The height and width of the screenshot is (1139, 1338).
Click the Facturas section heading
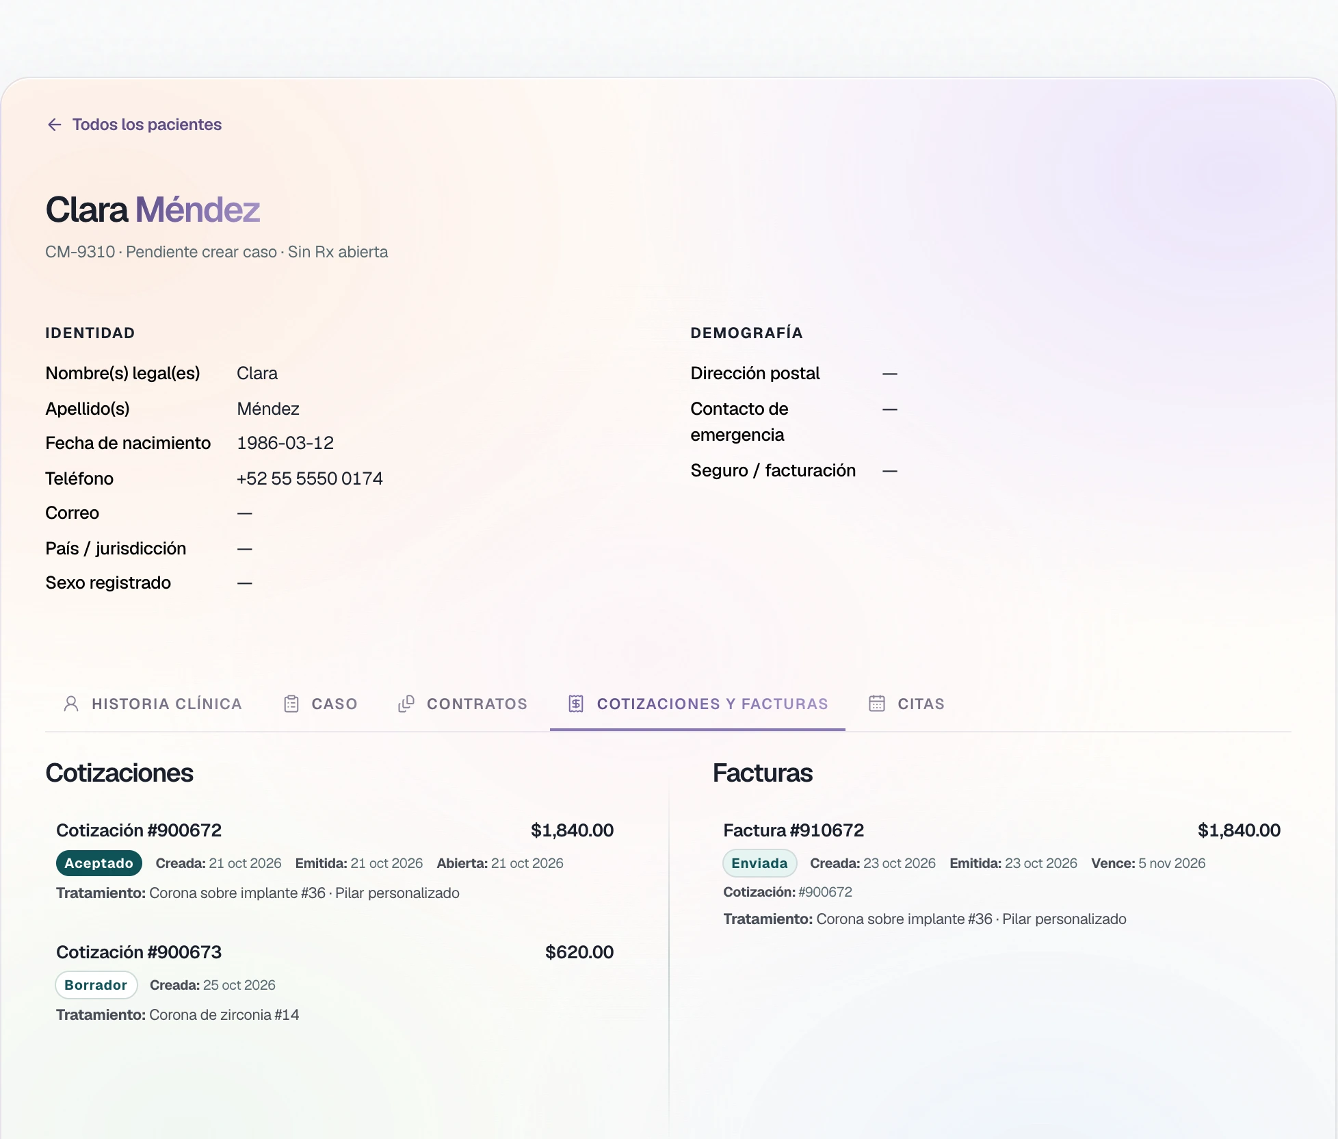[x=763, y=773]
